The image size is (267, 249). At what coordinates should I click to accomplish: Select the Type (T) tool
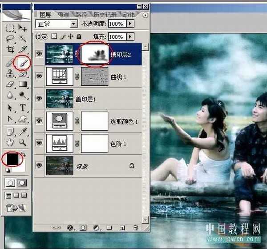point(22,108)
